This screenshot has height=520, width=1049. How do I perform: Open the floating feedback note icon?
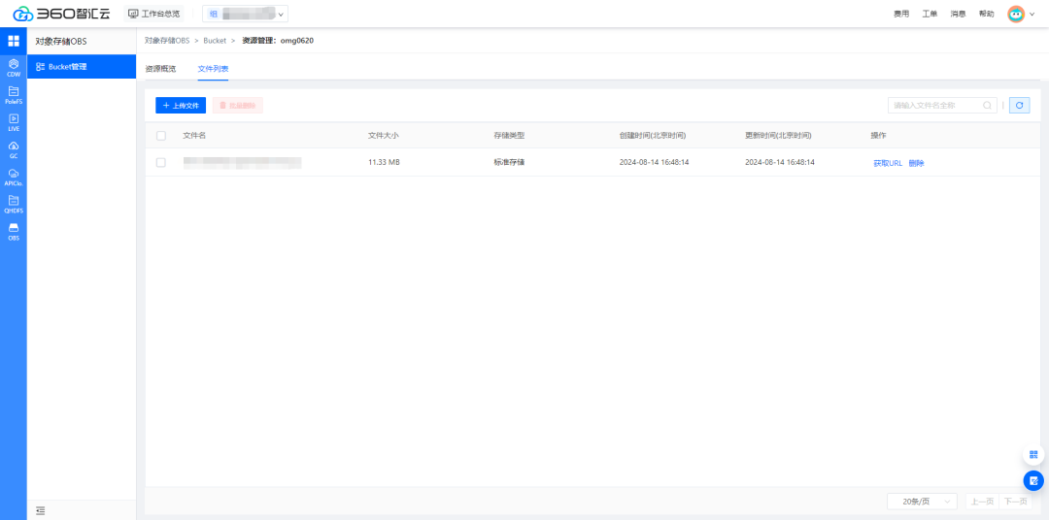click(1033, 480)
